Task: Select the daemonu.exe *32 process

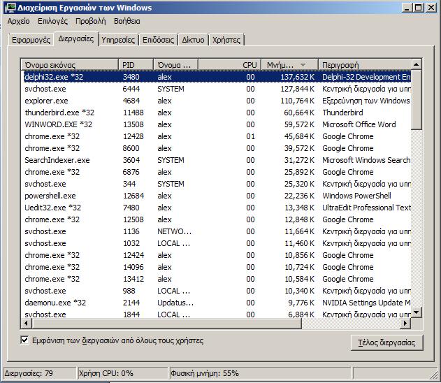Action: [x=217, y=303]
